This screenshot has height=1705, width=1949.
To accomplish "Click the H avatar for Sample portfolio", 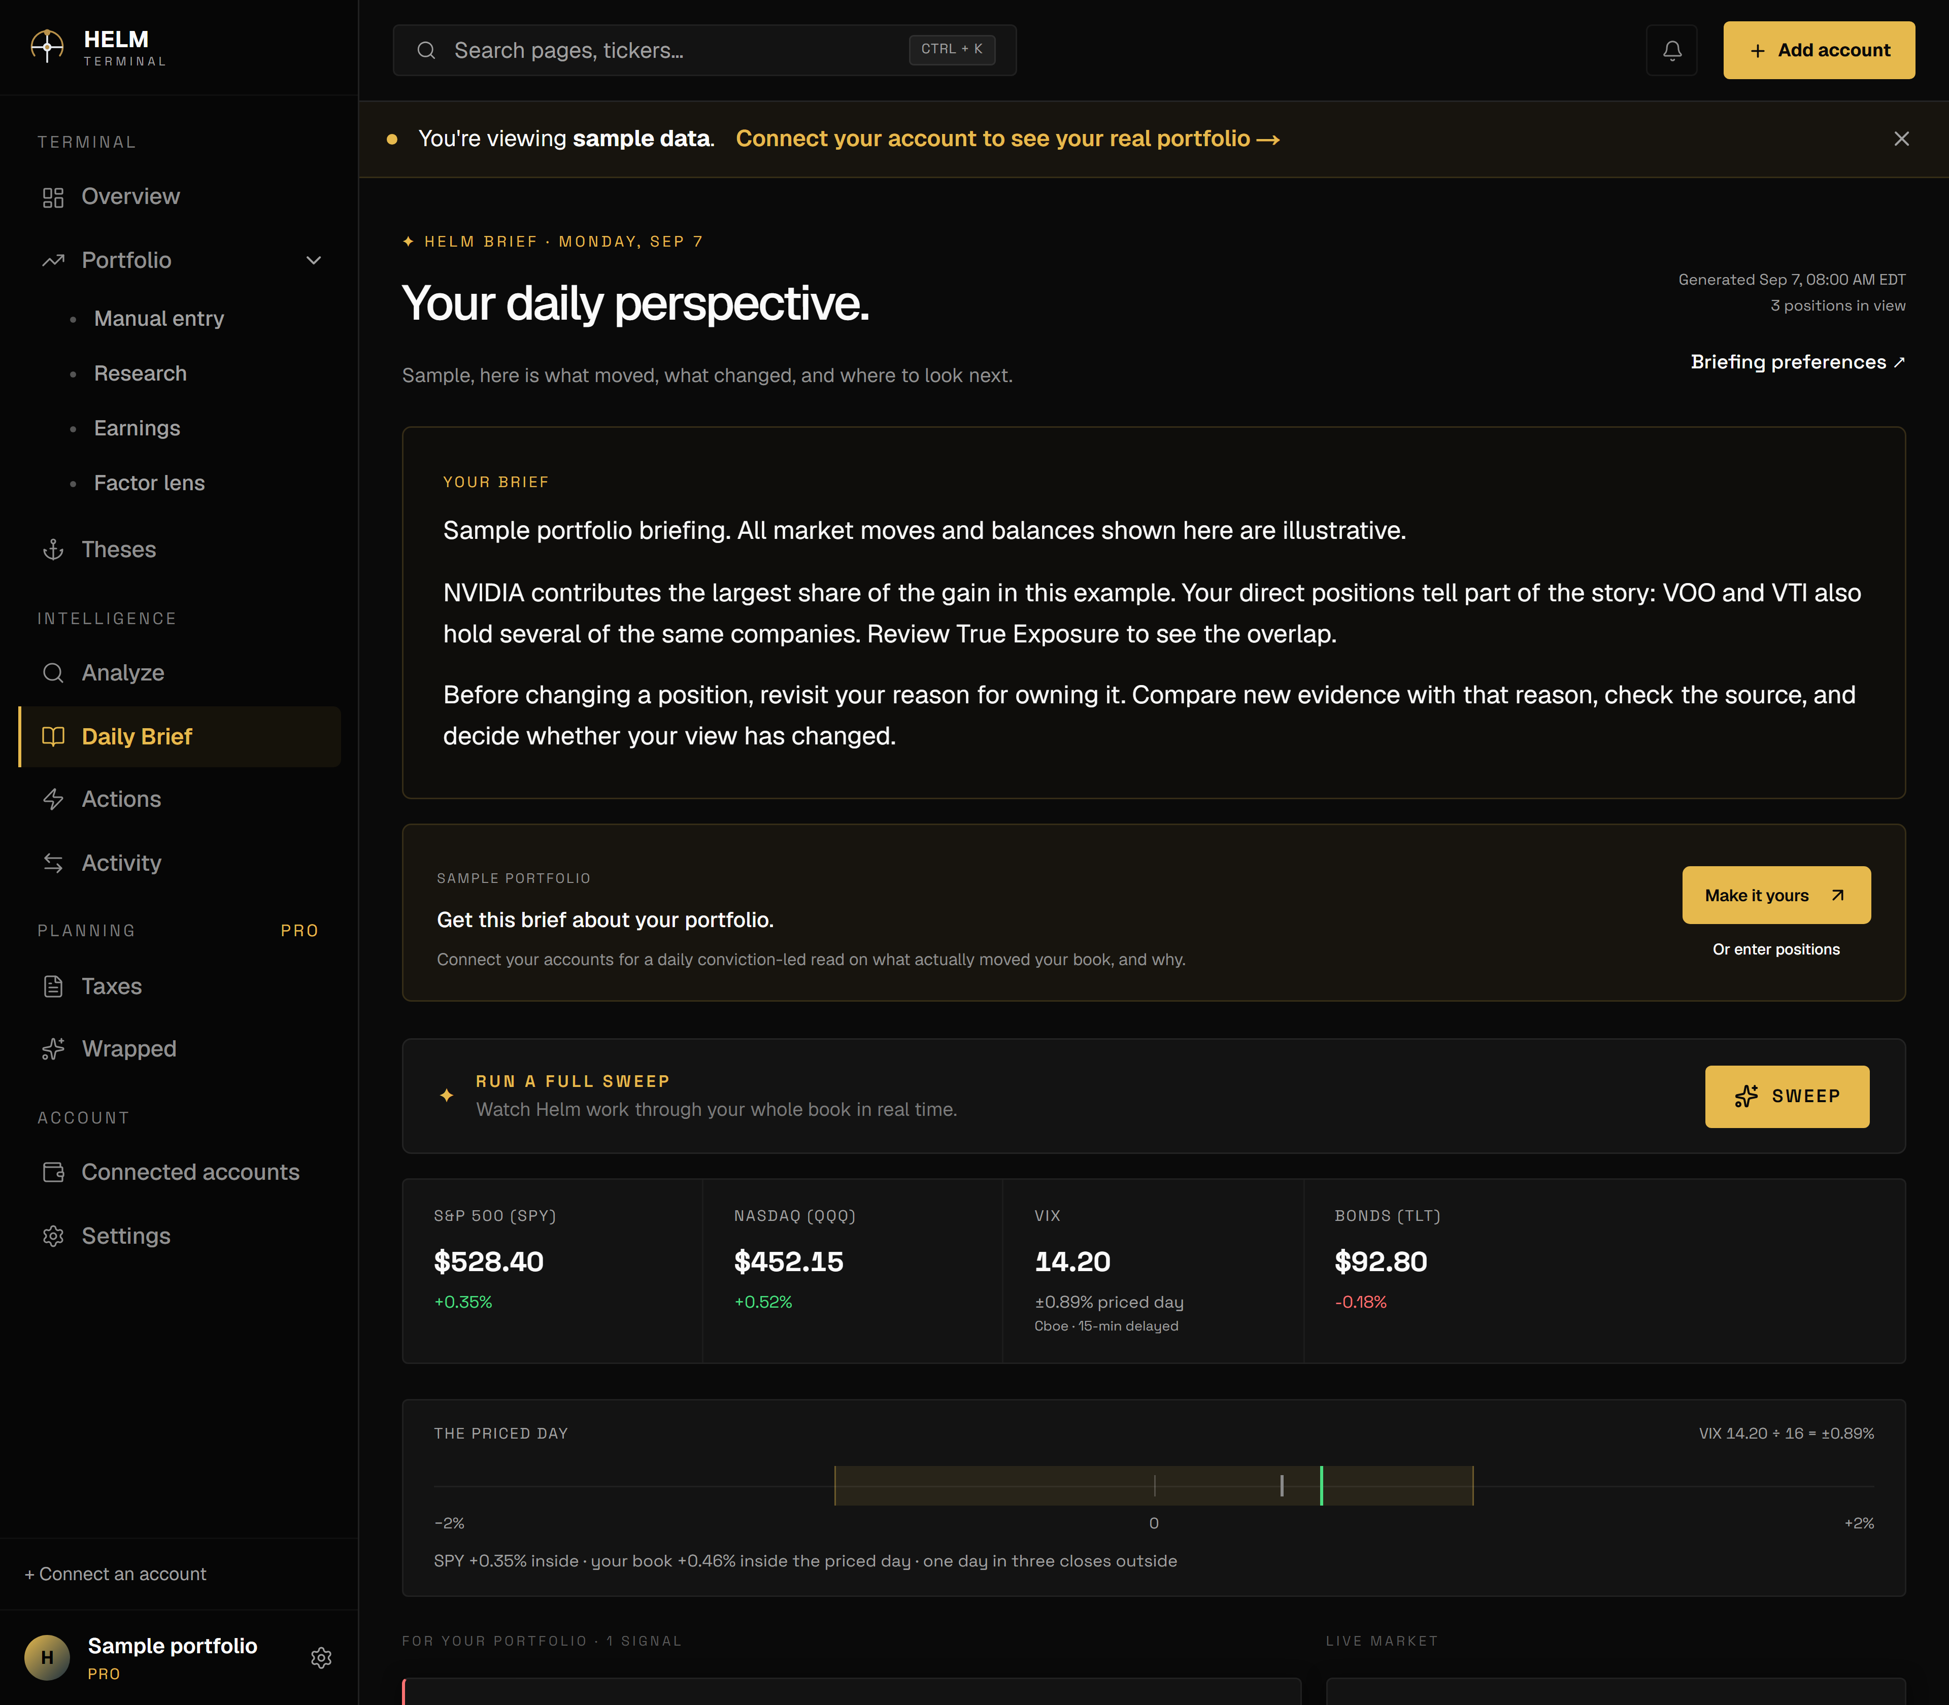I will tap(47, 1657).
